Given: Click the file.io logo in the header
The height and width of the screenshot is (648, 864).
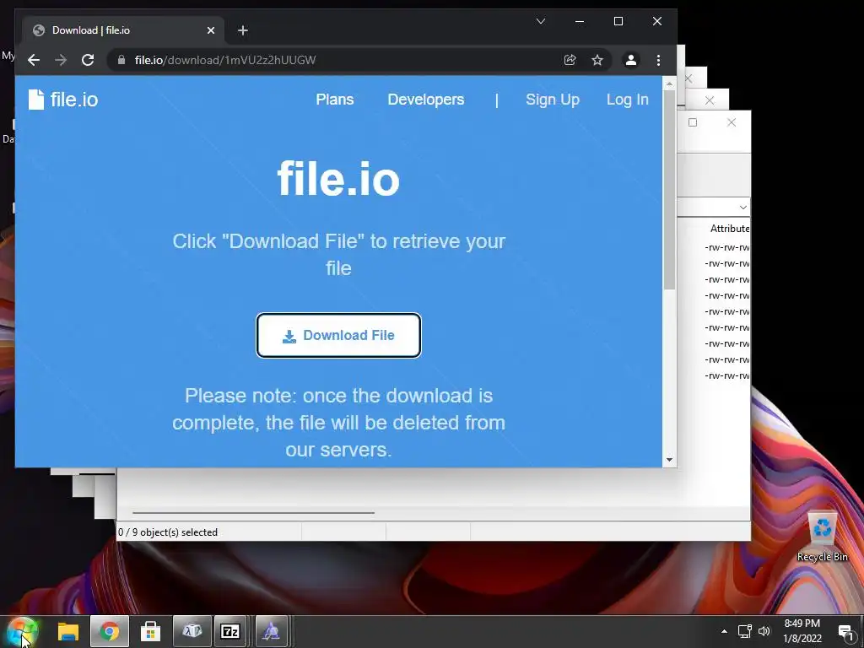Looking at the screenshot, I should pyautogui.click(x=63, y=100).
